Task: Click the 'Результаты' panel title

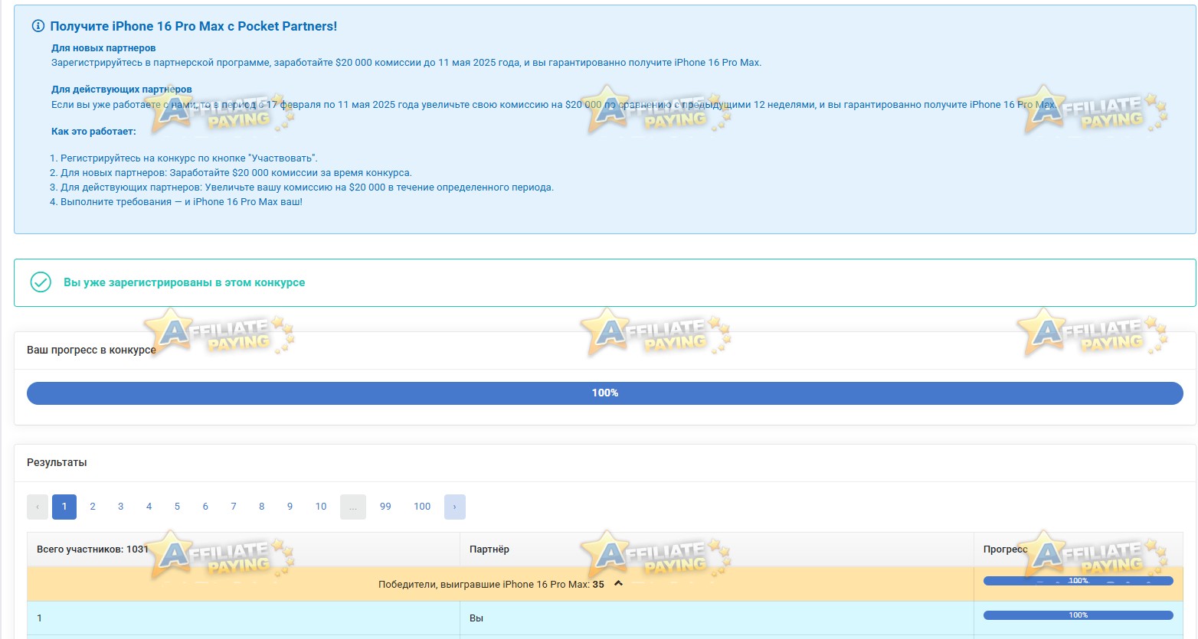Action: (x=57, y=462)
